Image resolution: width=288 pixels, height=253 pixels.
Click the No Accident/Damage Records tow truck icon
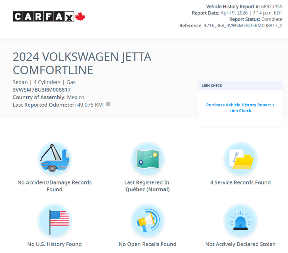tap(54, 158)
